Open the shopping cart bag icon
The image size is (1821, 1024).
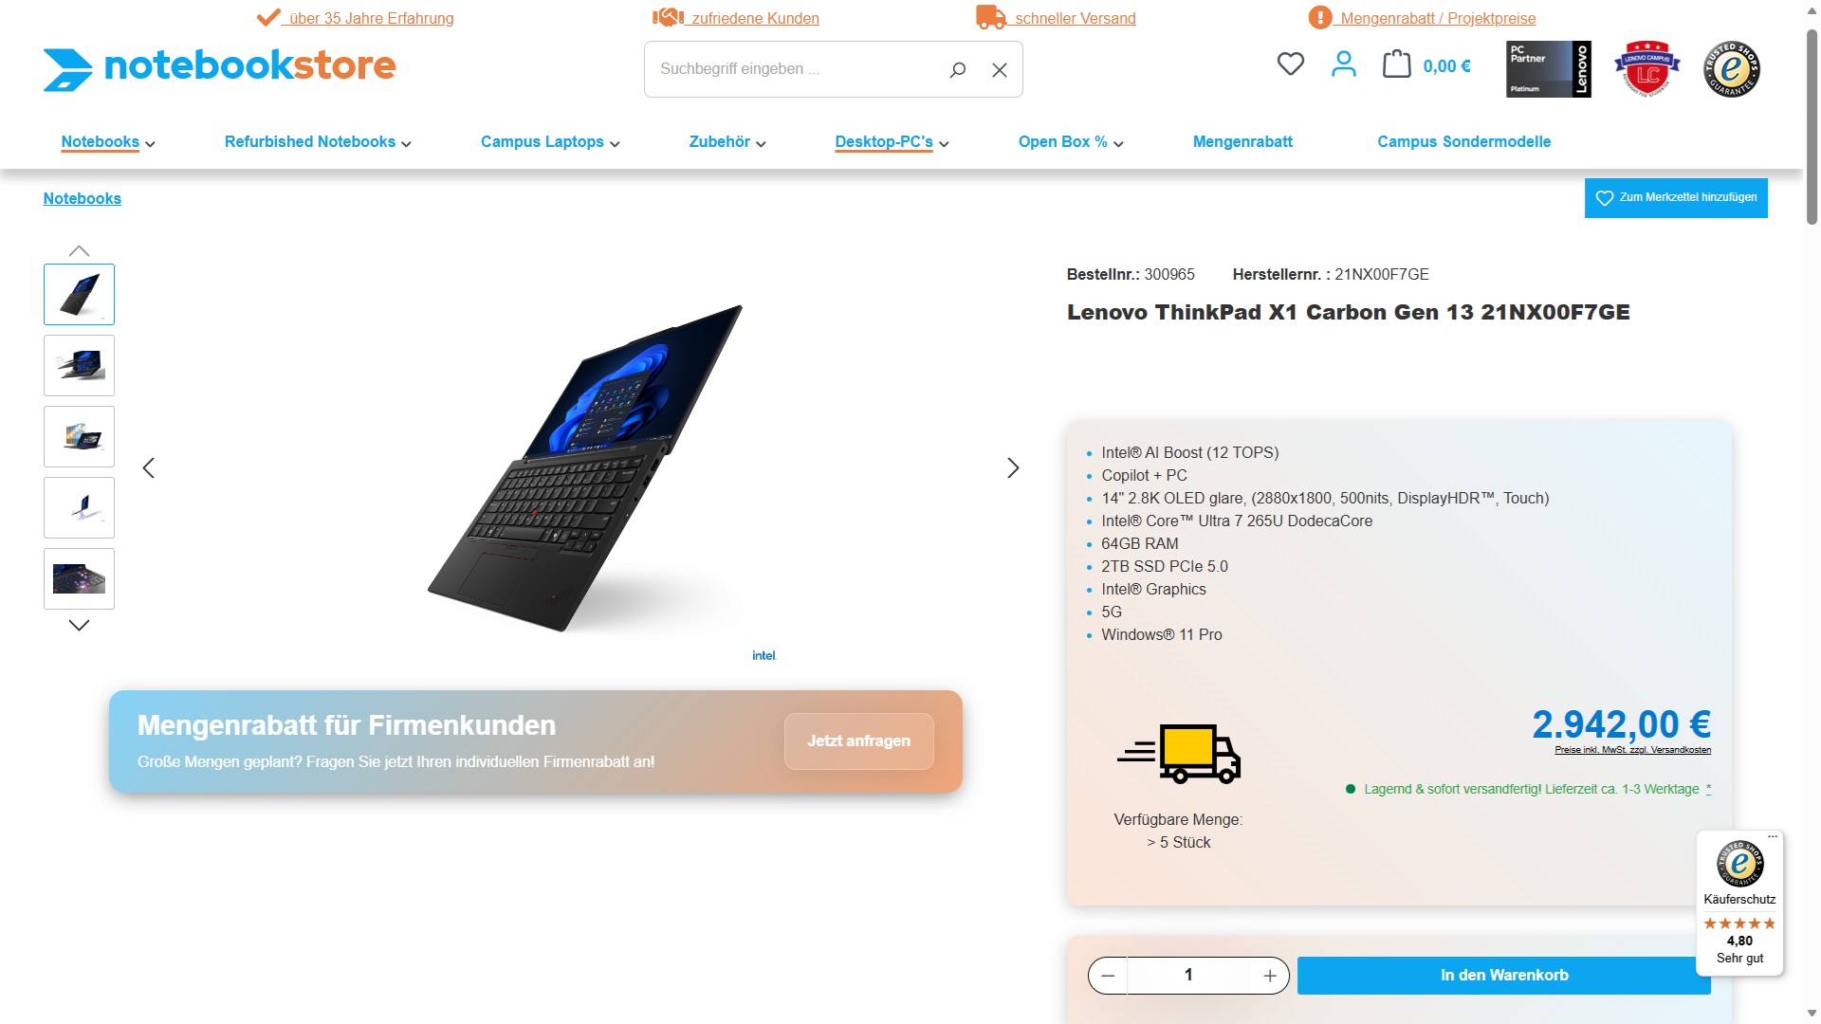pyautogui.click(x=1396, y=64)
